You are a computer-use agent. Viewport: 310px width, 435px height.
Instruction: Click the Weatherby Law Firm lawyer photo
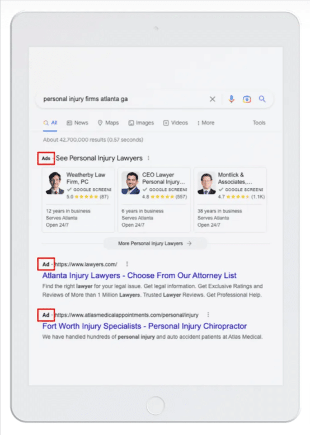click(x=55, y=183)
